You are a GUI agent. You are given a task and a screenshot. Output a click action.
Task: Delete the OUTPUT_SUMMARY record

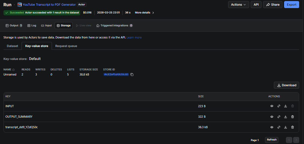pos(292,117)
